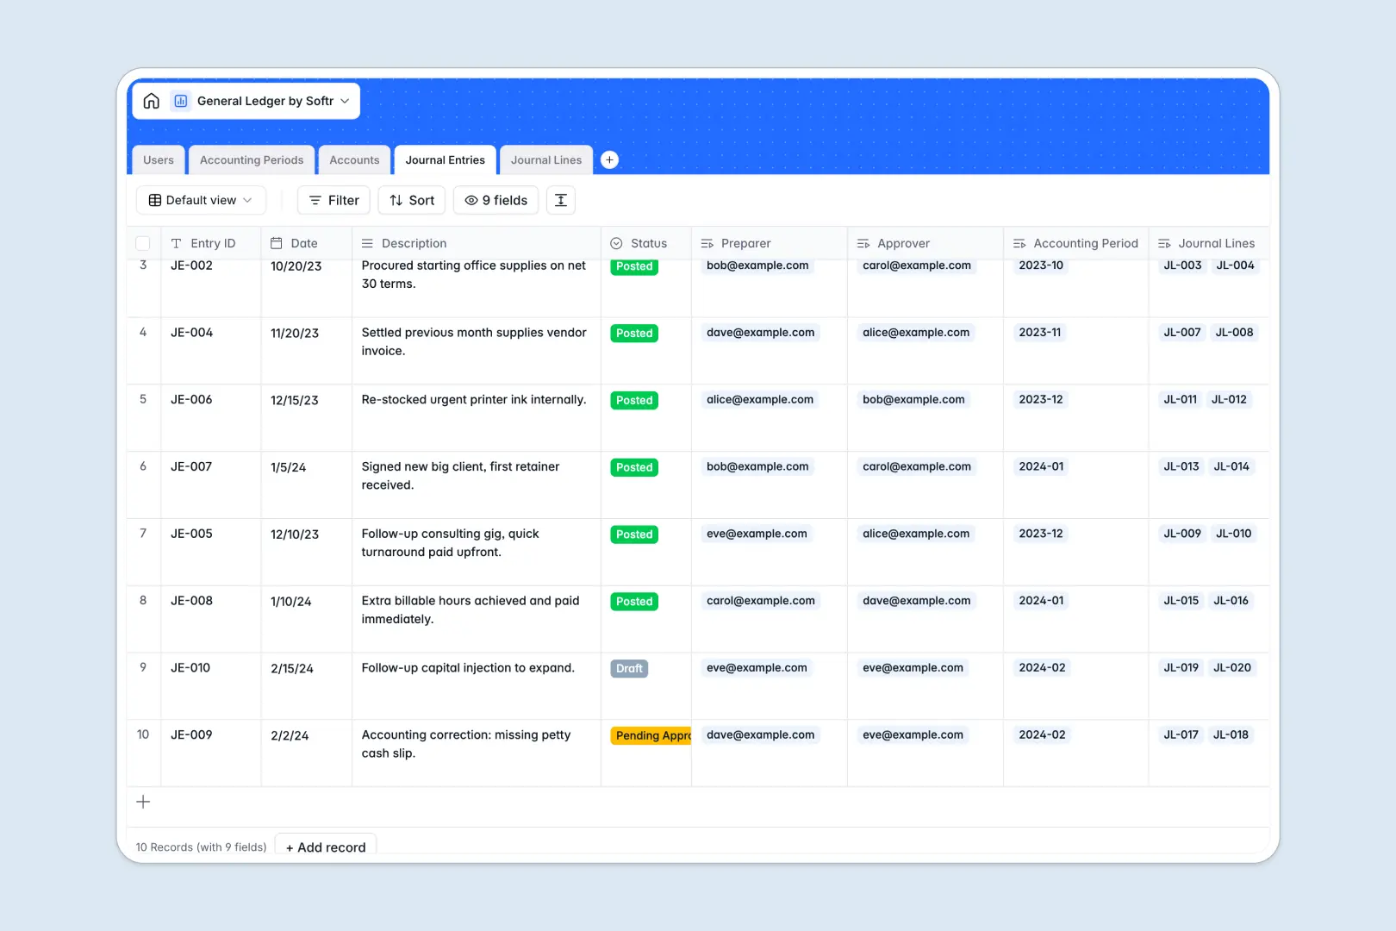Screen dimensions: 1396x931
Task: Check the select-all checkbox in the header row
Action: coord(143,243)
